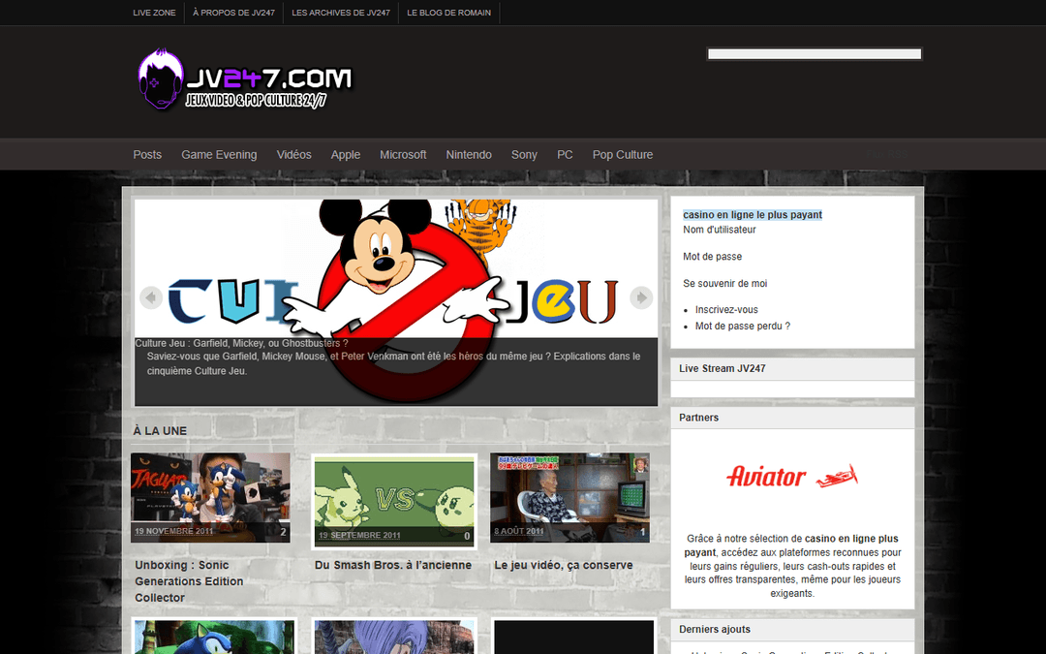Visit Le blog de Romain

449,13
